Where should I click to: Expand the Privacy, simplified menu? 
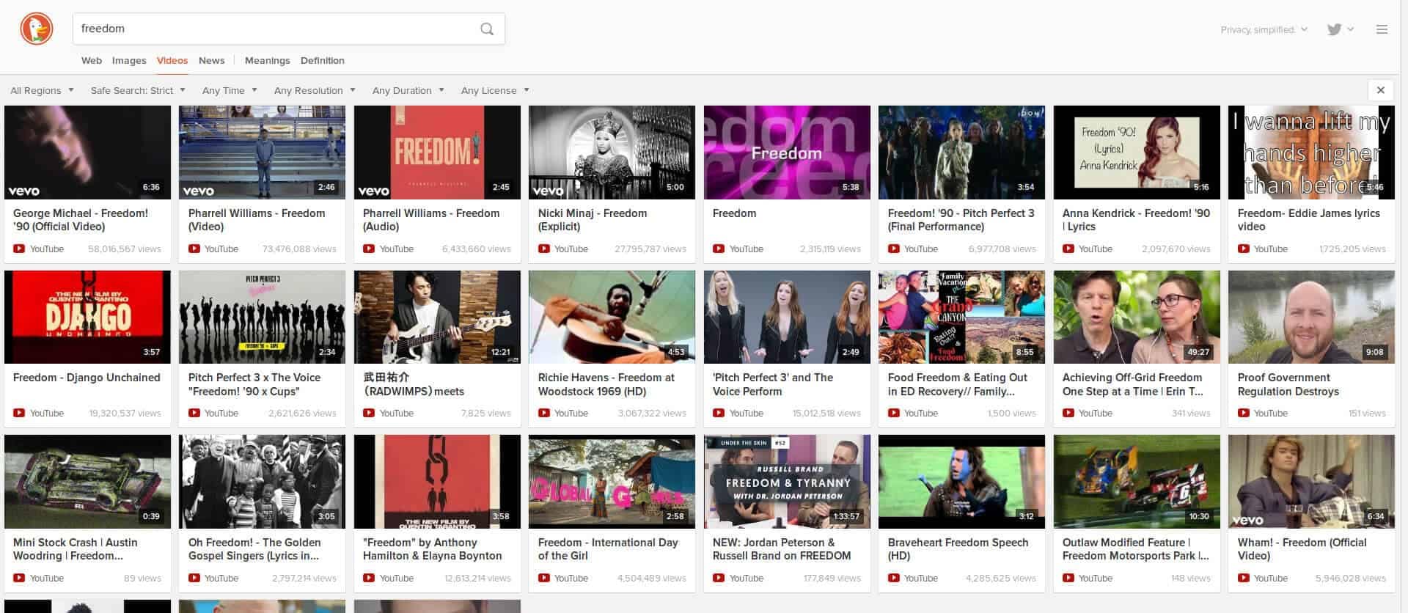coord(1263,29)
